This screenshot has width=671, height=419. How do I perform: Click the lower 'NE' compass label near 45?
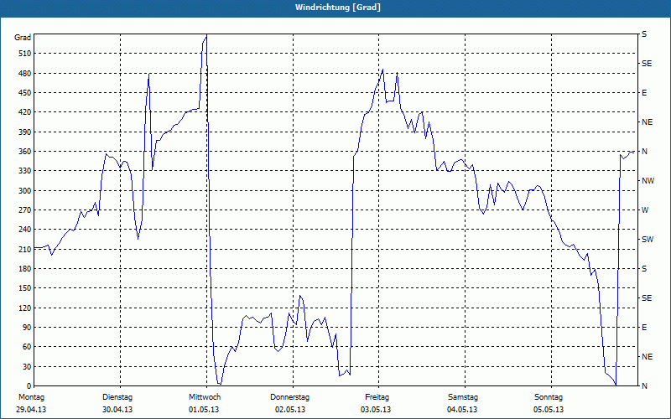click(x=647, y=357)
